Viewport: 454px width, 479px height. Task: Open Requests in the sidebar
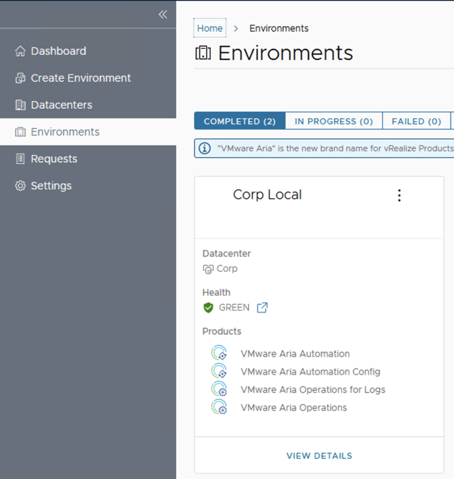[x=88, y=159]
